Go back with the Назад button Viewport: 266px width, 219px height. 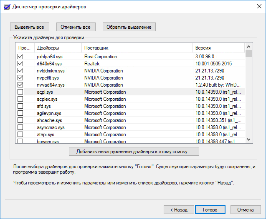click(178, 209)
